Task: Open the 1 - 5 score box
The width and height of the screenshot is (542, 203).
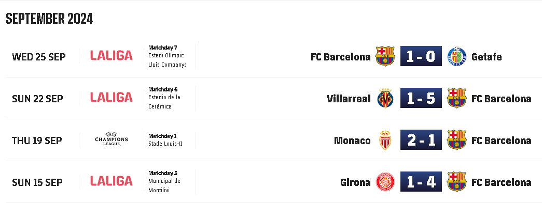Action: coord(421,98)
